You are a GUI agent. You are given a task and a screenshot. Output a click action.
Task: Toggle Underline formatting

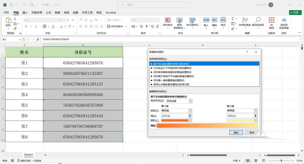coord(36,26)
